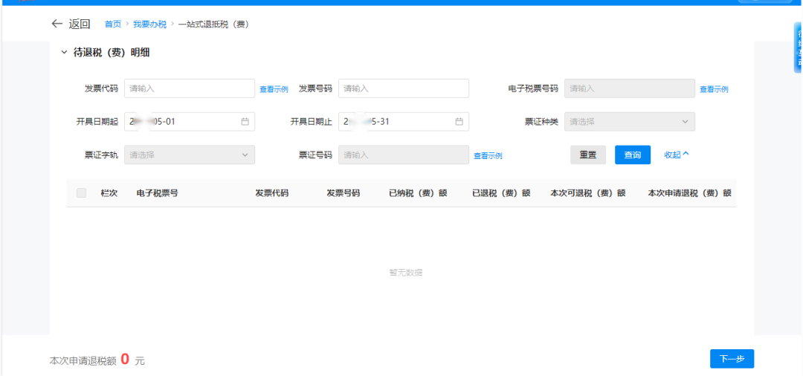The width and height of the screenshot is (803, 376).
Task: Click 查看示例 next to 发票代码
Action: (x=274, y=89)
